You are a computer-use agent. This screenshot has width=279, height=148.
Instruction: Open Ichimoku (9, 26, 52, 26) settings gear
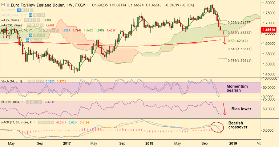(45, 30)
